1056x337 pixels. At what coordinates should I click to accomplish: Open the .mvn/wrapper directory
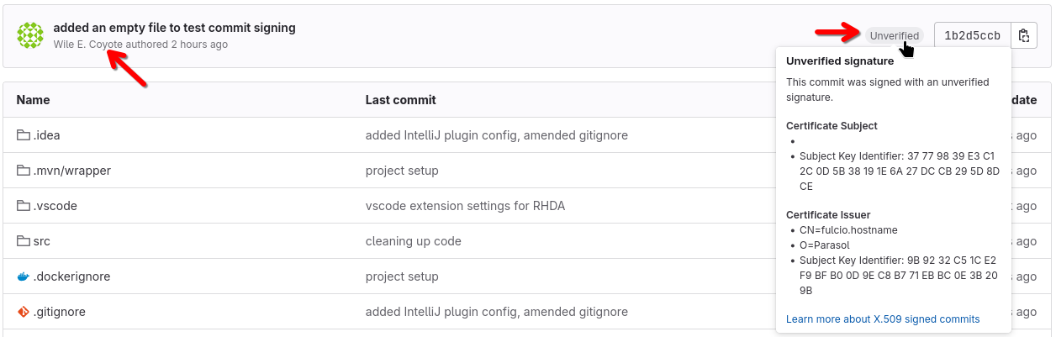click(x=72, y=171)
